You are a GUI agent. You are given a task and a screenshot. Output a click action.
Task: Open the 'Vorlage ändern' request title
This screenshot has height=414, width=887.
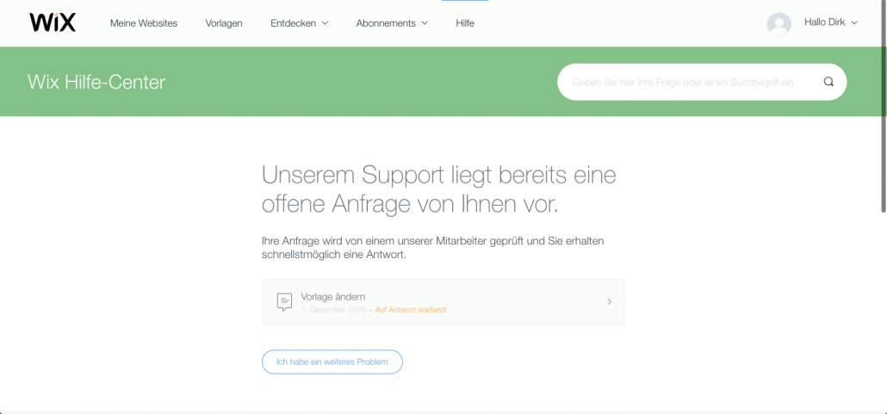[x=332, y=296]
